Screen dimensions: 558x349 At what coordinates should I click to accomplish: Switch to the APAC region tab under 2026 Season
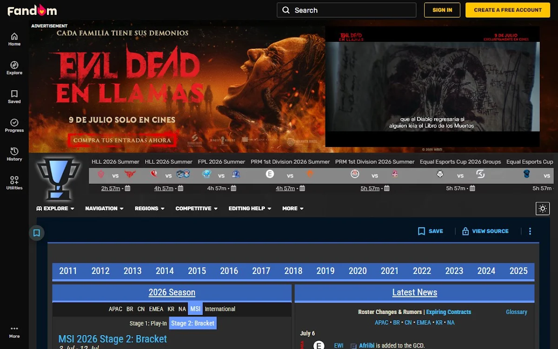pos(115,309)
